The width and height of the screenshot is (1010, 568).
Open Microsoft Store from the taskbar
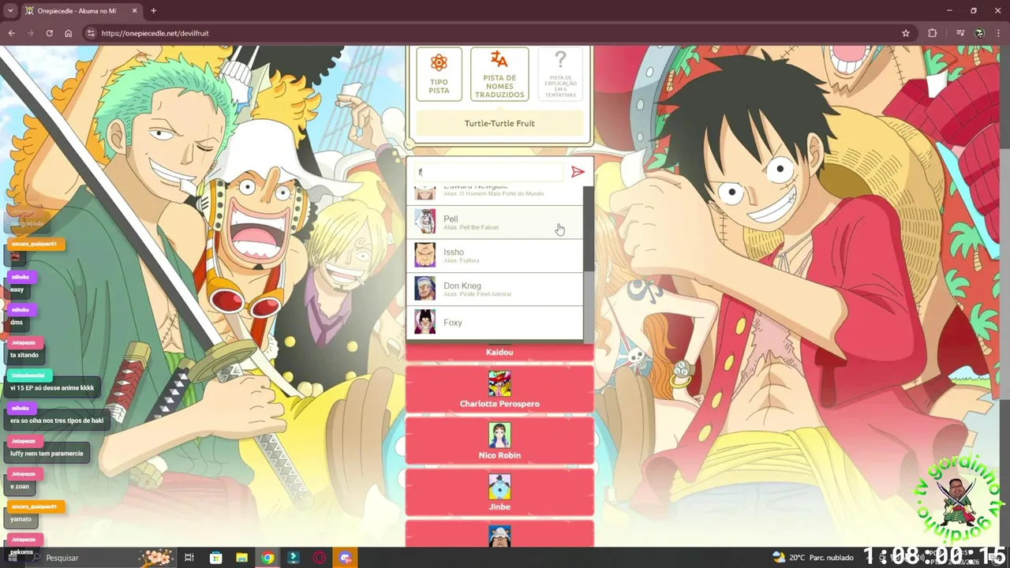coord(215,558)
